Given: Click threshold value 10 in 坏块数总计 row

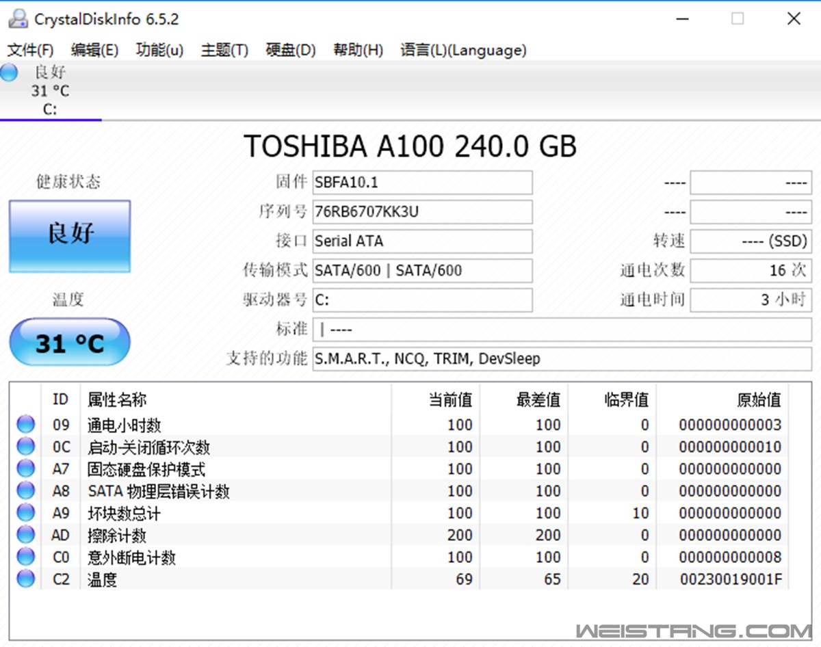Looking at the screenshot, I should pyautogui.click(x=640, y=513).
